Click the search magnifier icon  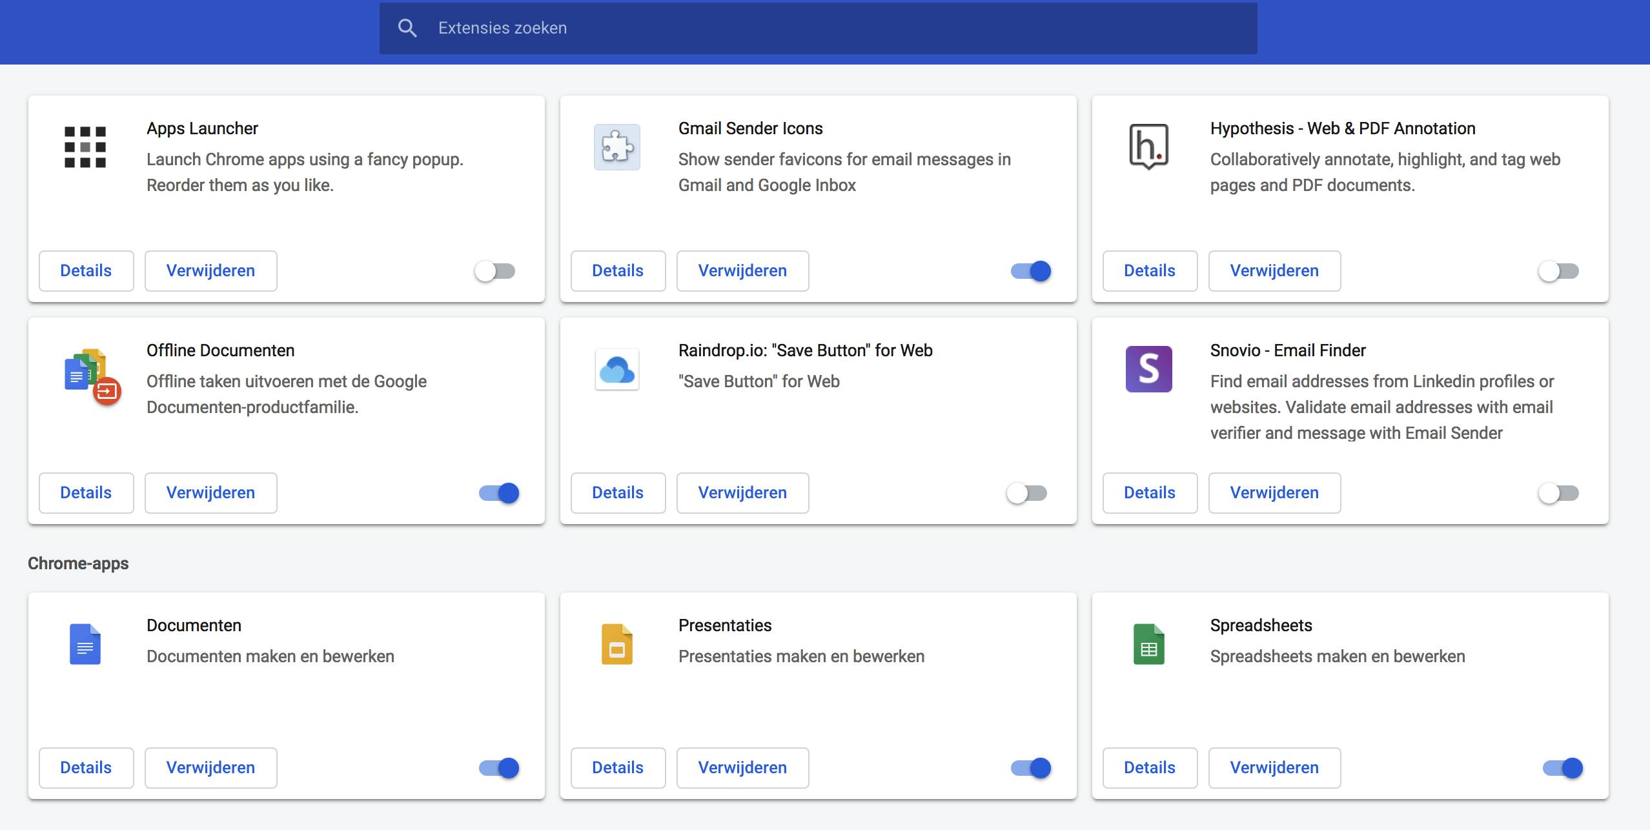(x=407, y=28)
